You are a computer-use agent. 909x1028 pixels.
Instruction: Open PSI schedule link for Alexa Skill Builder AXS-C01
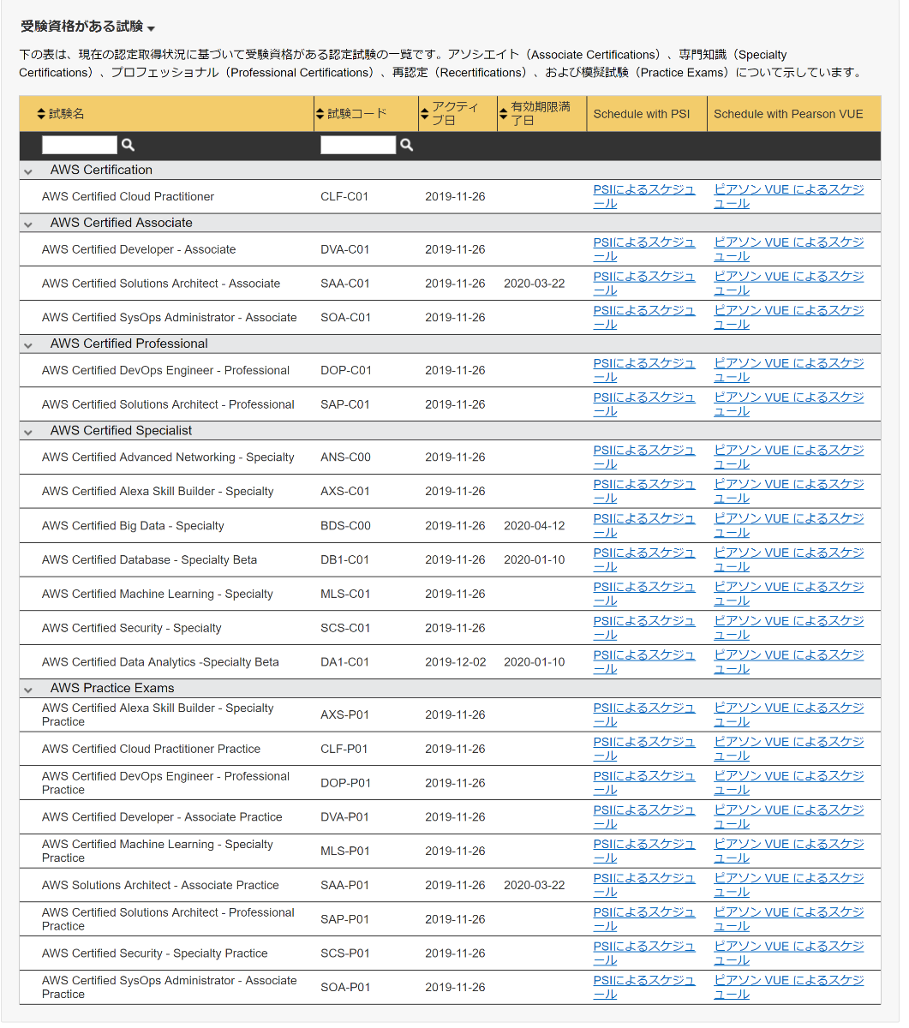coord(644,491)
